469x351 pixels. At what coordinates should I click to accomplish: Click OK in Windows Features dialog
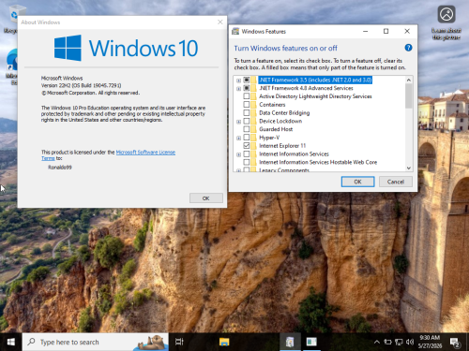357,182
